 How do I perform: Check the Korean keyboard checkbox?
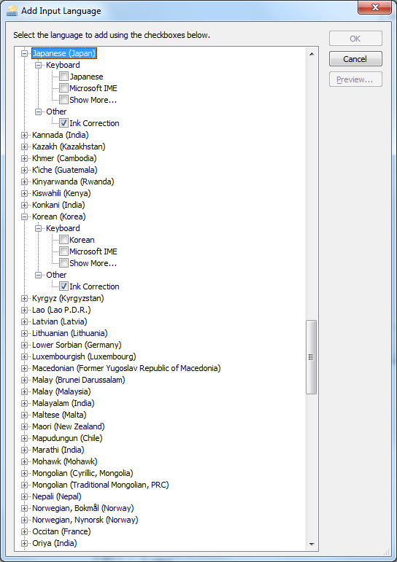pyautogui.click(x=63, y=239)
